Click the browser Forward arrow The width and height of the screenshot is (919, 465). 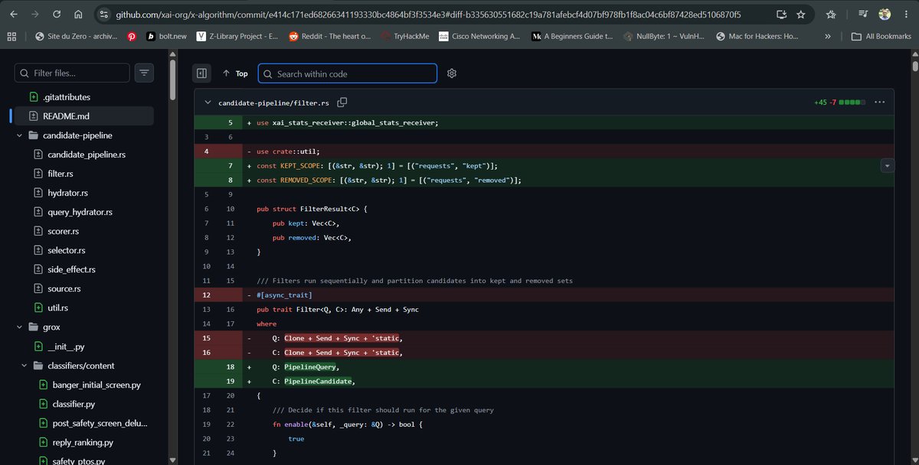35,15
